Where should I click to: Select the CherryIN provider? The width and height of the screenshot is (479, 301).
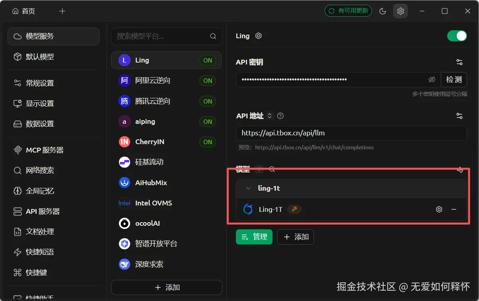coord(166,142)
